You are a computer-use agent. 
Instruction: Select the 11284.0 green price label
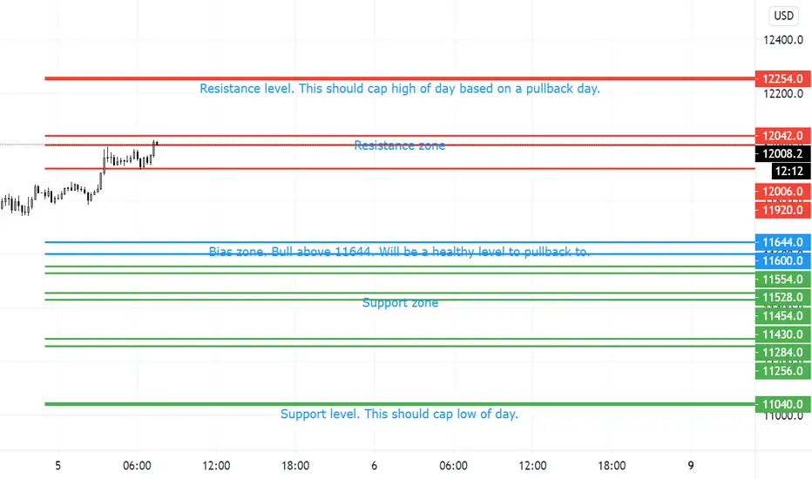[782, 353]
